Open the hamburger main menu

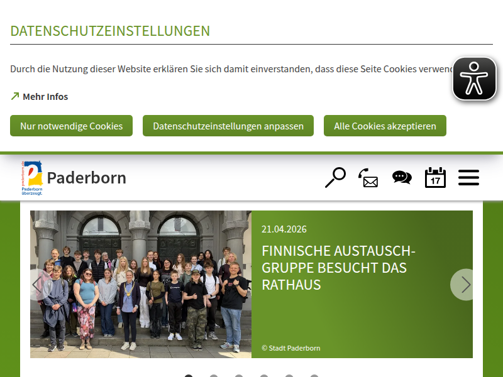[x=468, y=178]
